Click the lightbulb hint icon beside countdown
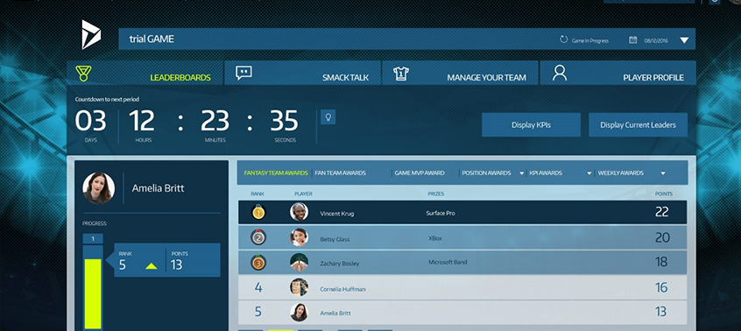This screenshot has height=331, width=741. click(328, 117)
